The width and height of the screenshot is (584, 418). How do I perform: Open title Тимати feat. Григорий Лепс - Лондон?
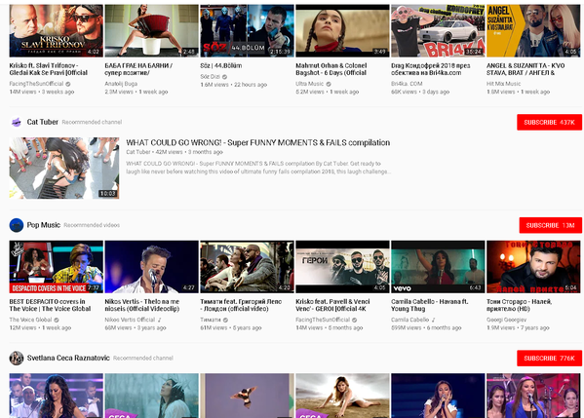click(241, 305)
